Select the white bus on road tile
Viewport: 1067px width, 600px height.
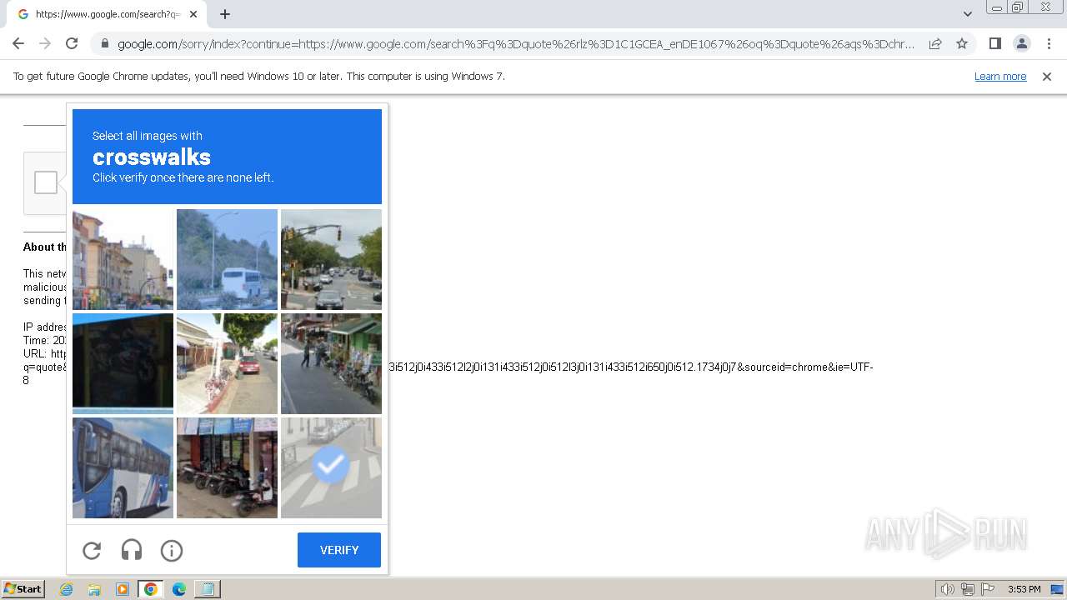coord(227,259)
